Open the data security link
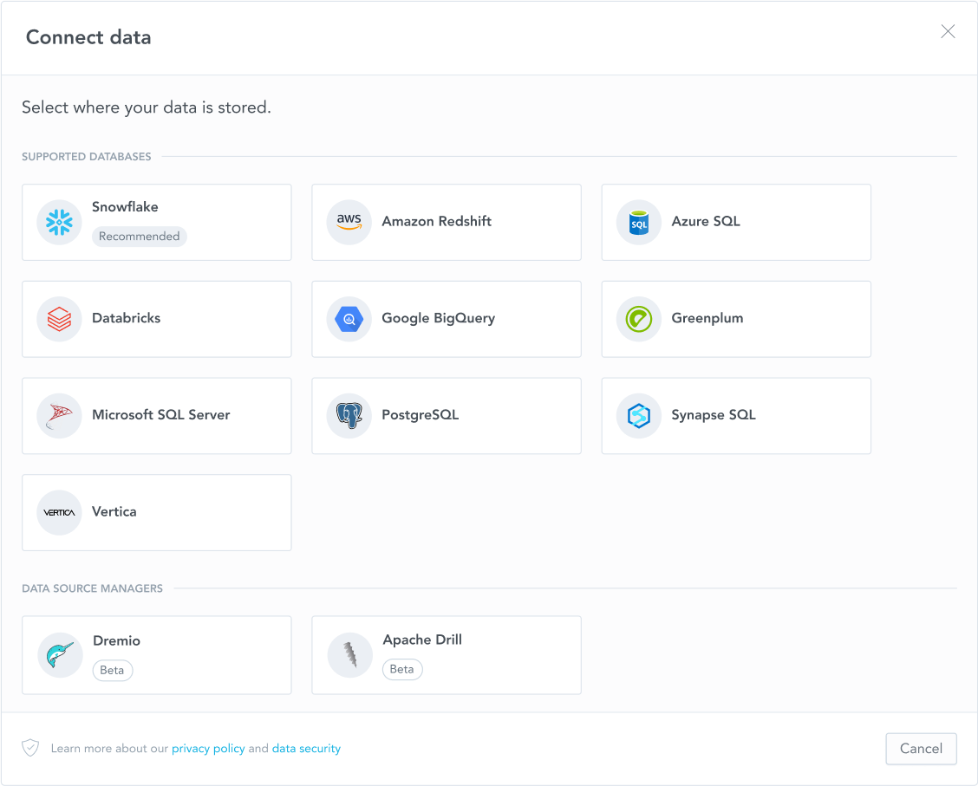 [x=306, y=749]
